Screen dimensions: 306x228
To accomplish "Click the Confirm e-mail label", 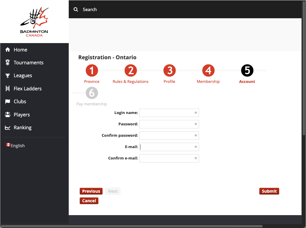I will pos(123,158).
